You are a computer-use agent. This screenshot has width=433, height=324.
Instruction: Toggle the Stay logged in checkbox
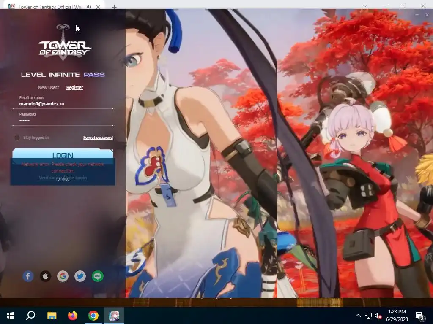pos(17,137)
